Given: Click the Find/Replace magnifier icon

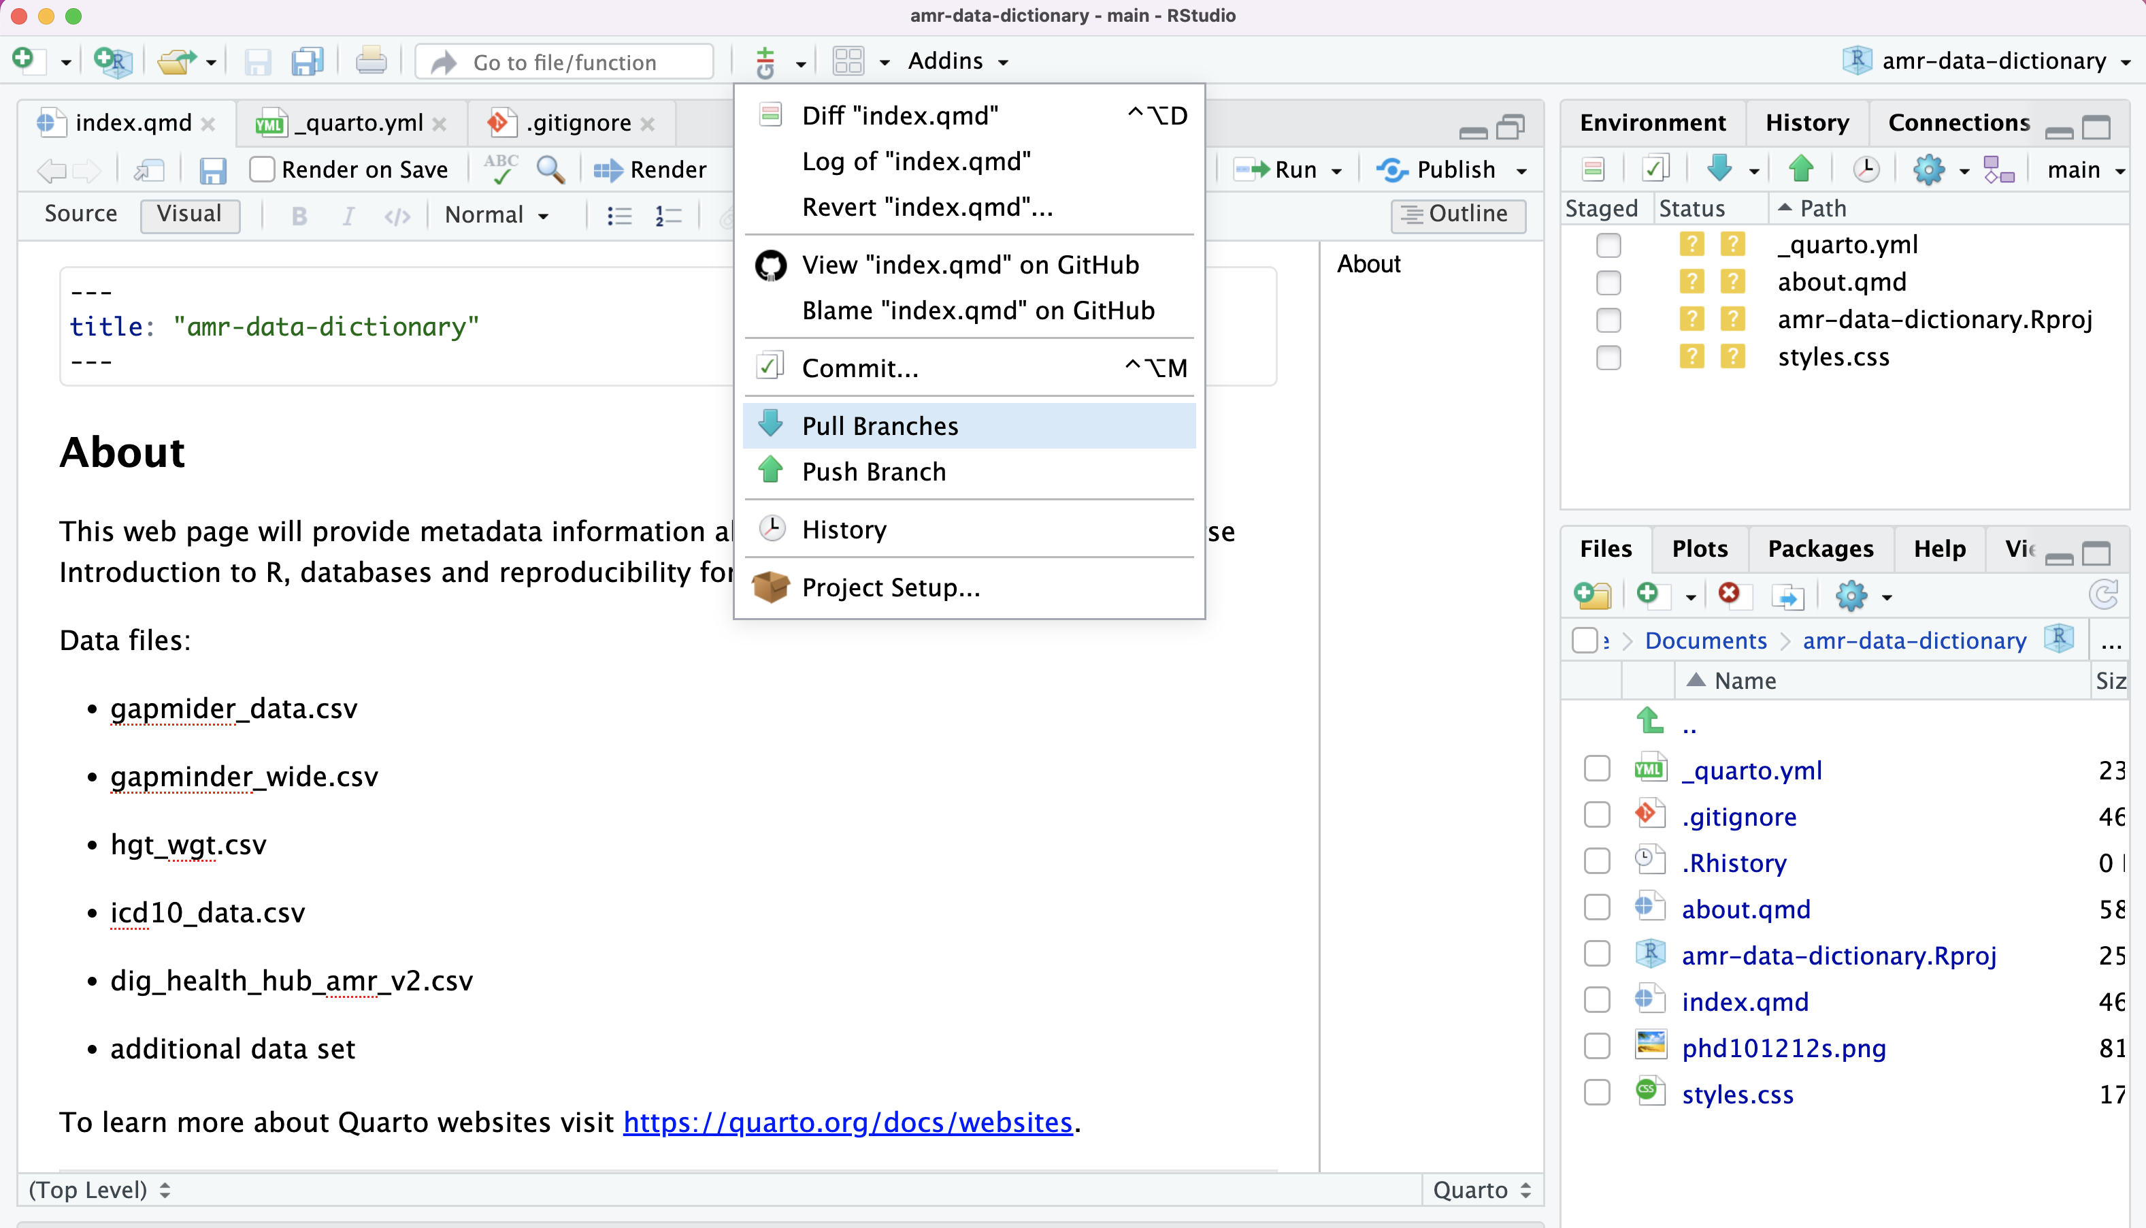Looking at the screenshot, I should tap(550, 169).
